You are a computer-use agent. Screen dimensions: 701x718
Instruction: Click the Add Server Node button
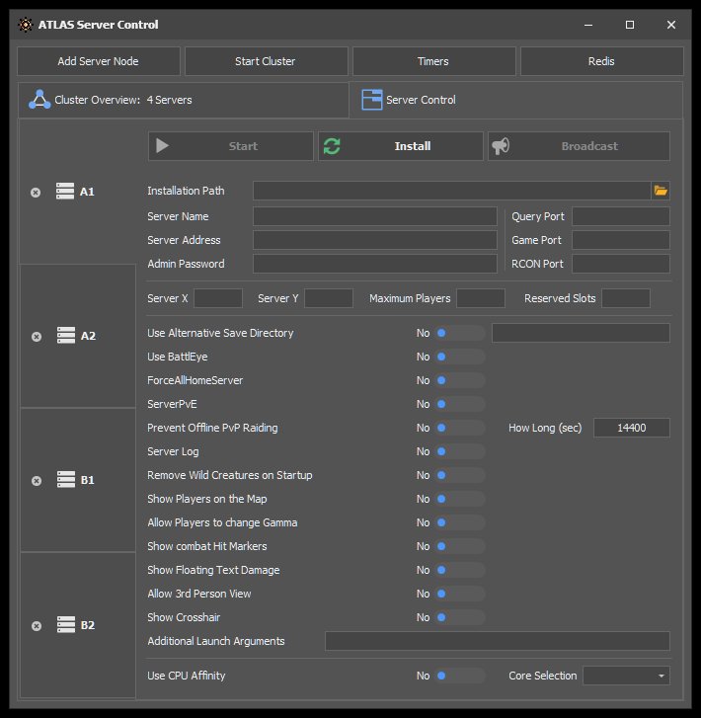point(99,61)
